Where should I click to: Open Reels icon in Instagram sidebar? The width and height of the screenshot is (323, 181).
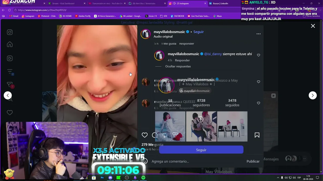10,58
